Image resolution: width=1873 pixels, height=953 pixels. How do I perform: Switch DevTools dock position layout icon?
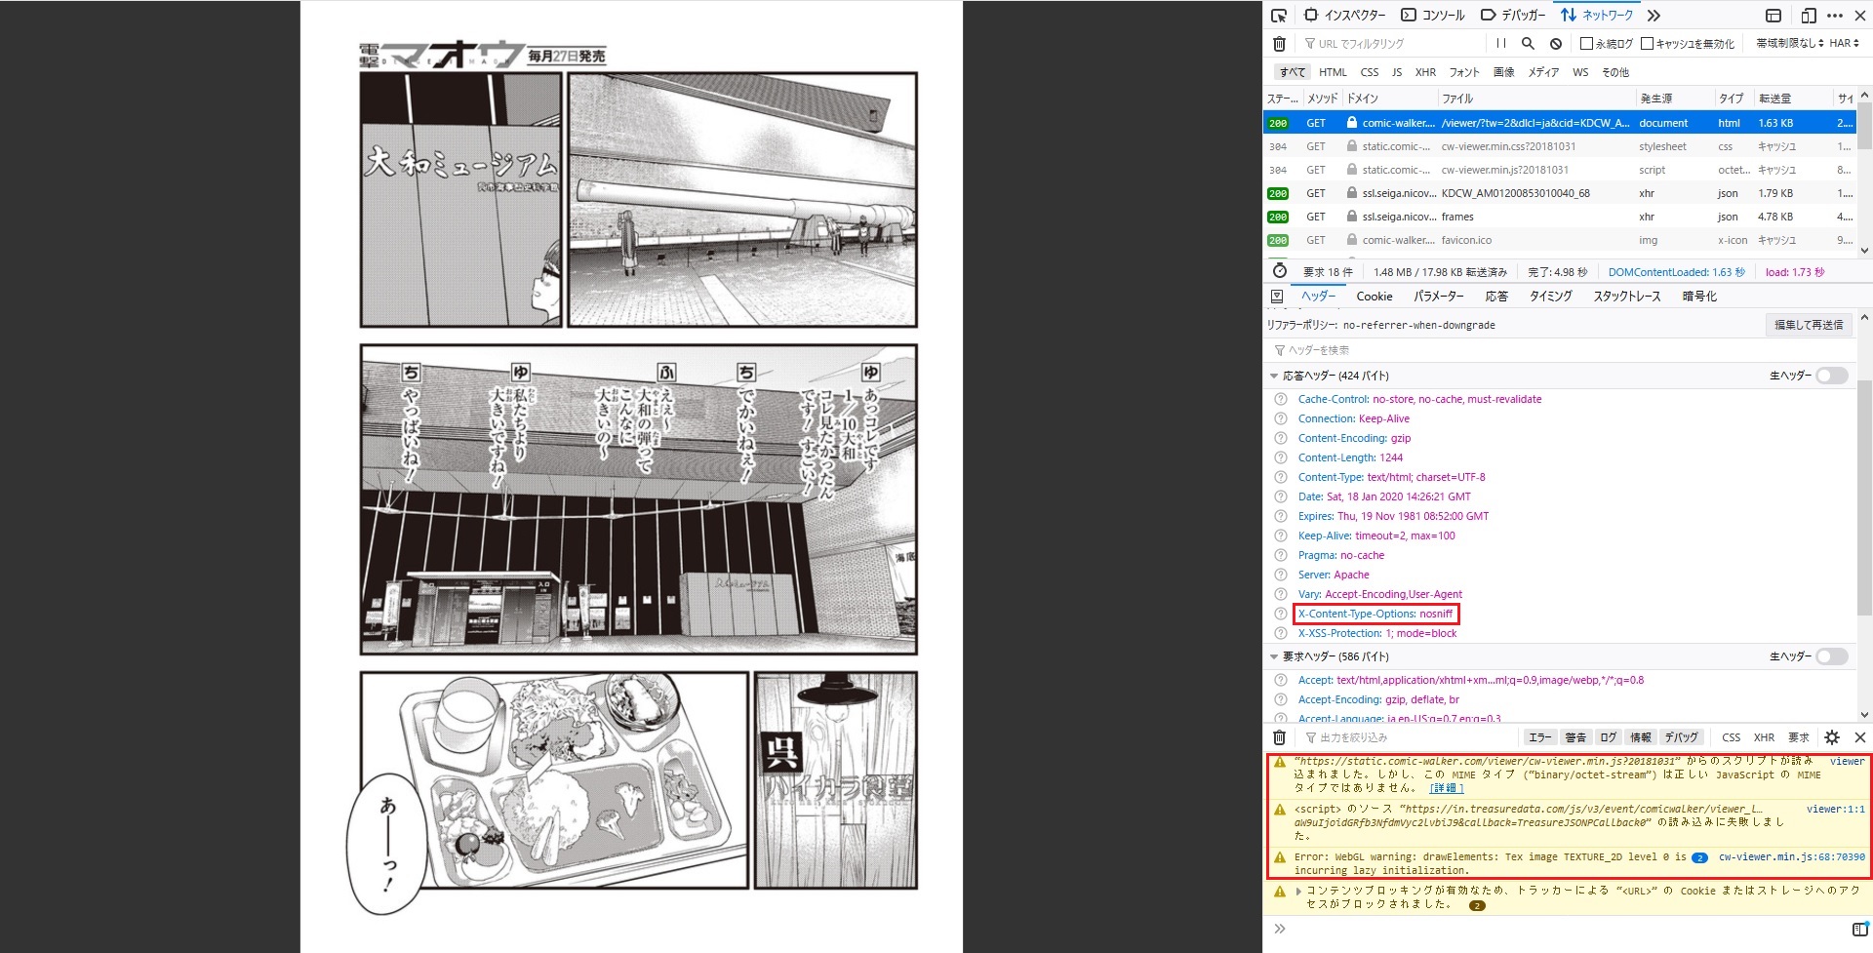[x=1773, y=15]
